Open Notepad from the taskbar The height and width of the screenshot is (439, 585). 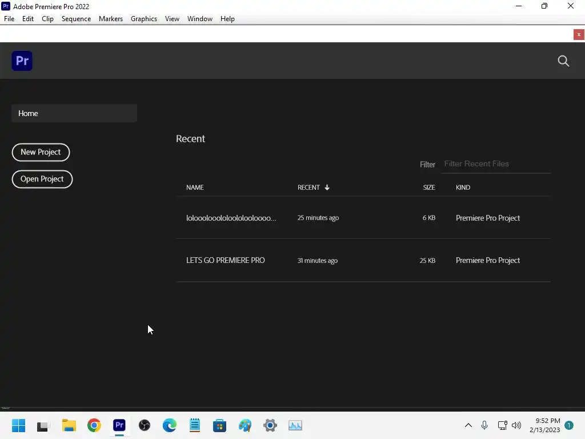point(195,425)
